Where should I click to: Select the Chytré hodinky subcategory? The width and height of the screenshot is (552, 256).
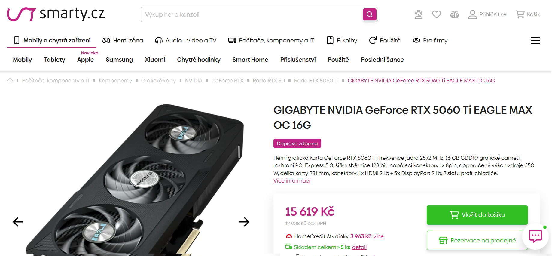(199, 60)
